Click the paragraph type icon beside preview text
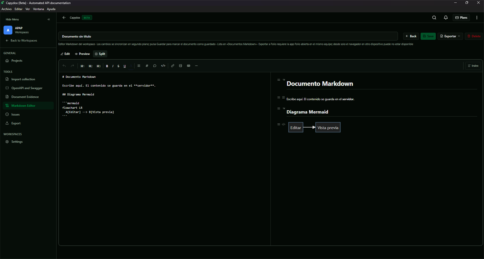Screen dimensions: 484x259 click(283, 98)
